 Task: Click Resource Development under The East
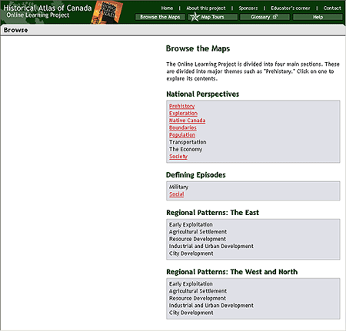(198, 239)
